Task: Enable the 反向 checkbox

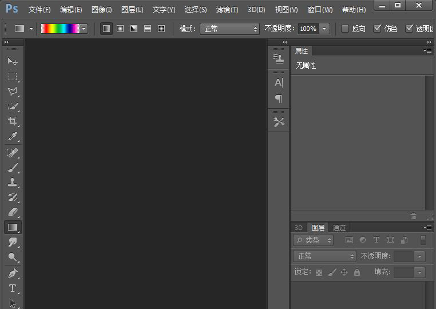Action: pos(345,29)
